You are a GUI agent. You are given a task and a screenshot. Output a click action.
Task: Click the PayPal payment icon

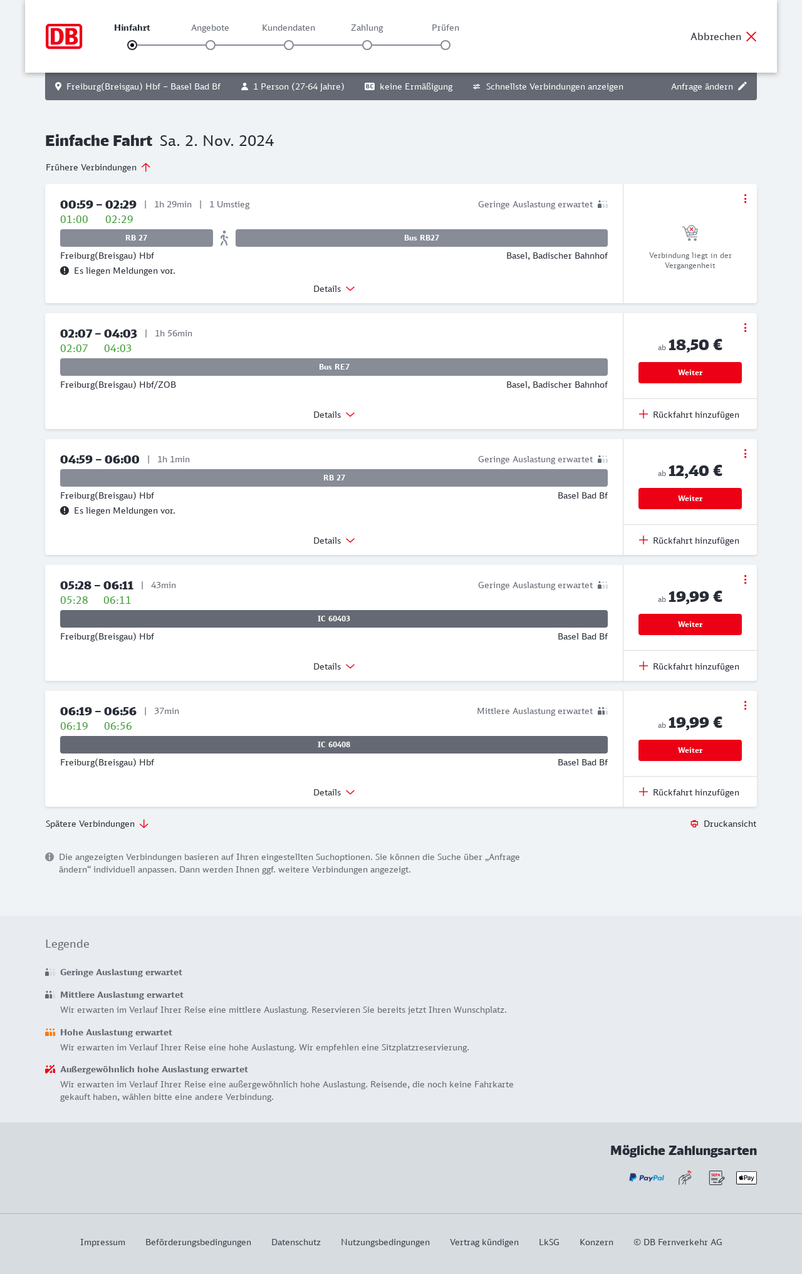coord(647,1178)
